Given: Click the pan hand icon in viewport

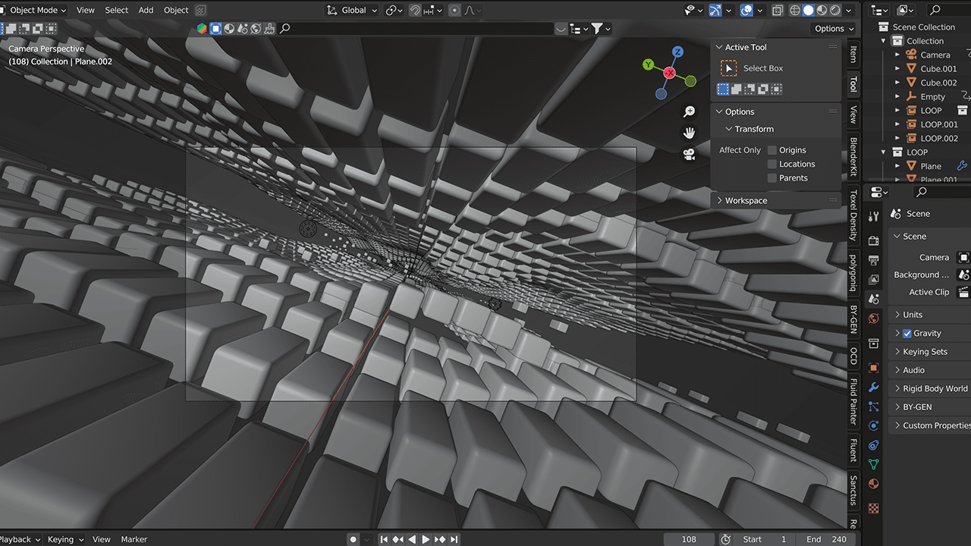Looking at the screenshot, I should (x=689, y=133).
